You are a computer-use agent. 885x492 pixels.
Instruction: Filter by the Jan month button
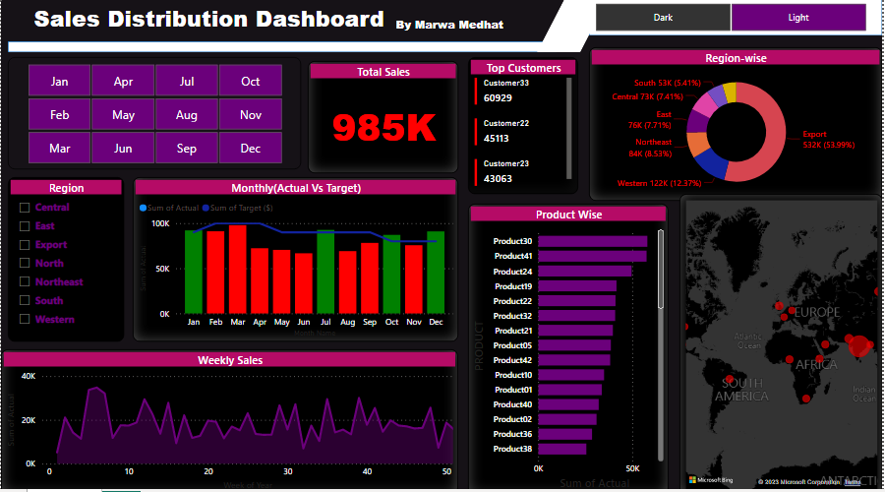point(59,82)
